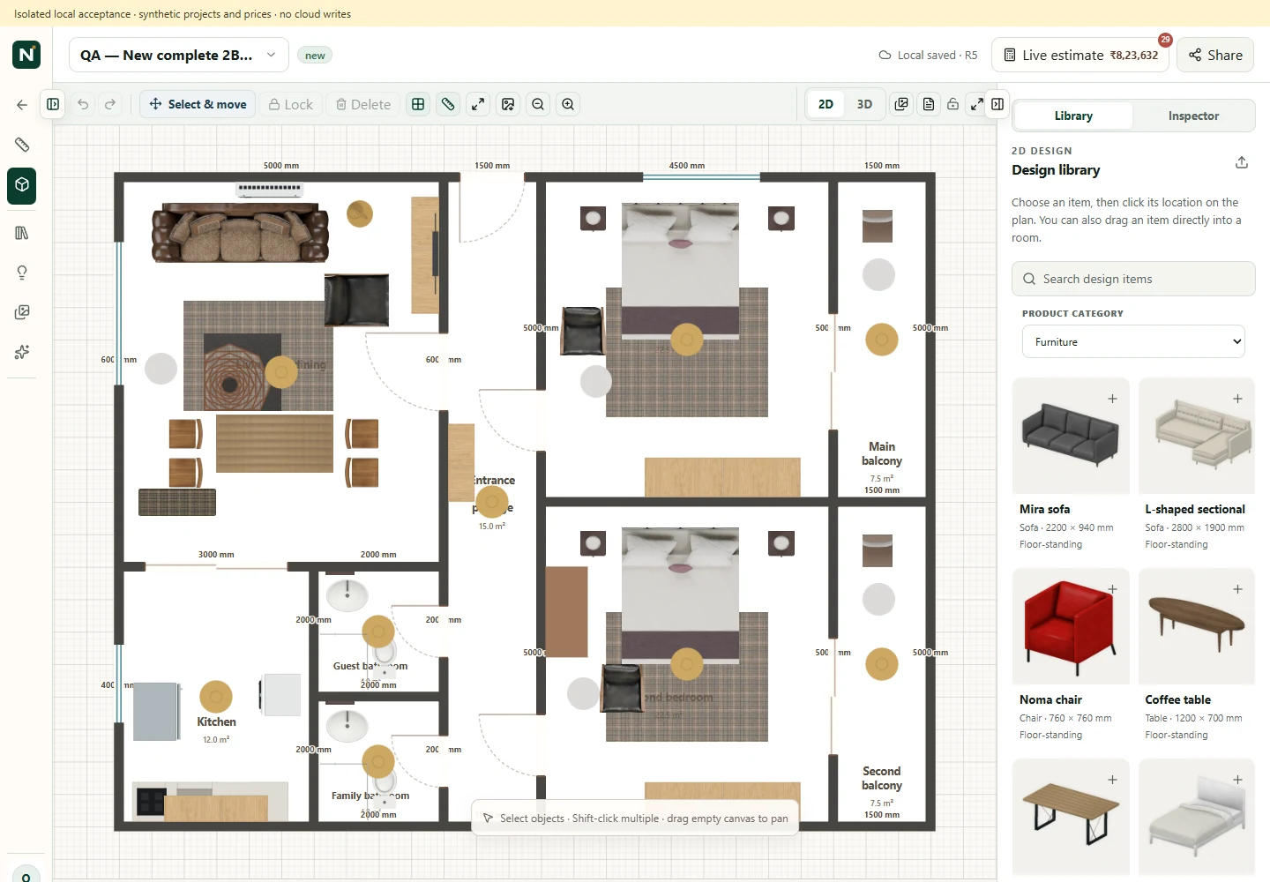The image size is (1270, 882).
Task: Toggle the grid display button
Action: (x=418, y=104)
